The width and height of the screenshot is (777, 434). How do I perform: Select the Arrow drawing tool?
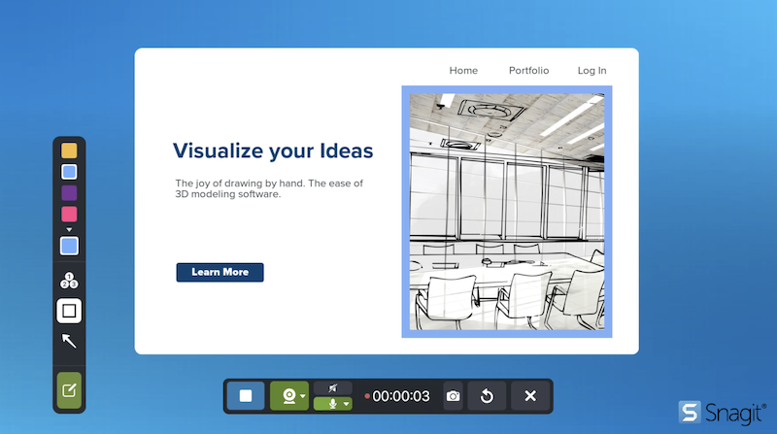pos(69,341)
